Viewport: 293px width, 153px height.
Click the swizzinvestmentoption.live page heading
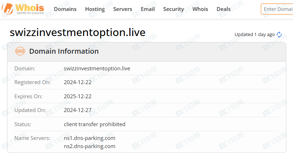(78, 33)
